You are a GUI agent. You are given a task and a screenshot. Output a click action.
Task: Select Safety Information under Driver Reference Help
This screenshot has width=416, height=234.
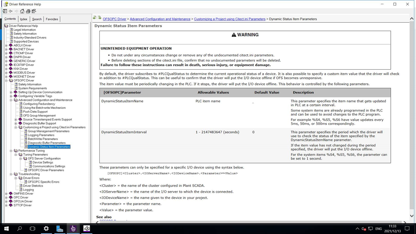coord(25,34)
